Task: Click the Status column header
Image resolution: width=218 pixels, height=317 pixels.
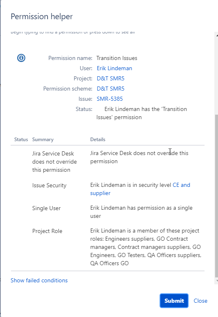Action: pos(21,140)
